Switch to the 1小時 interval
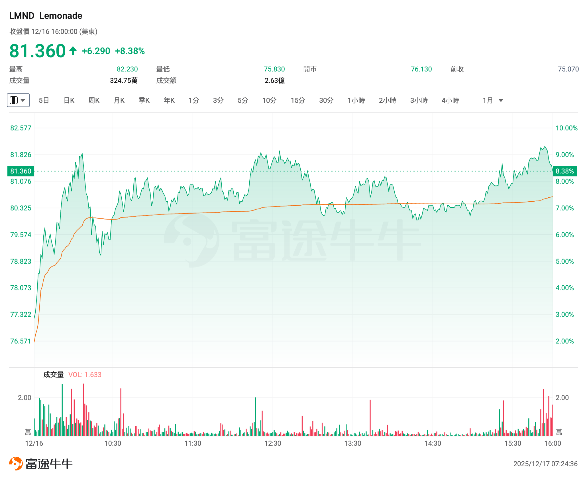 point(356,100)
